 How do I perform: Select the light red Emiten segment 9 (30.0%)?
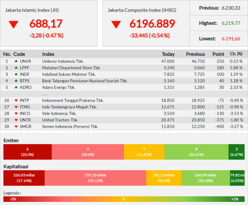tap(88, 152)
